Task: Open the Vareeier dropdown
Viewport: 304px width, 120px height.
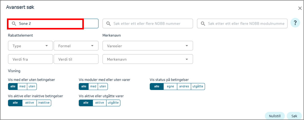Action: coord(148,46)
